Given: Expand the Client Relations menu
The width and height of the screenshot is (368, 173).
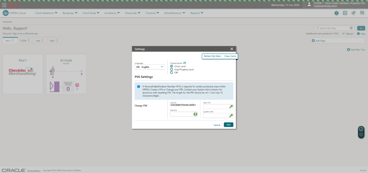Looking at the screenshot, I should point(46,13).
